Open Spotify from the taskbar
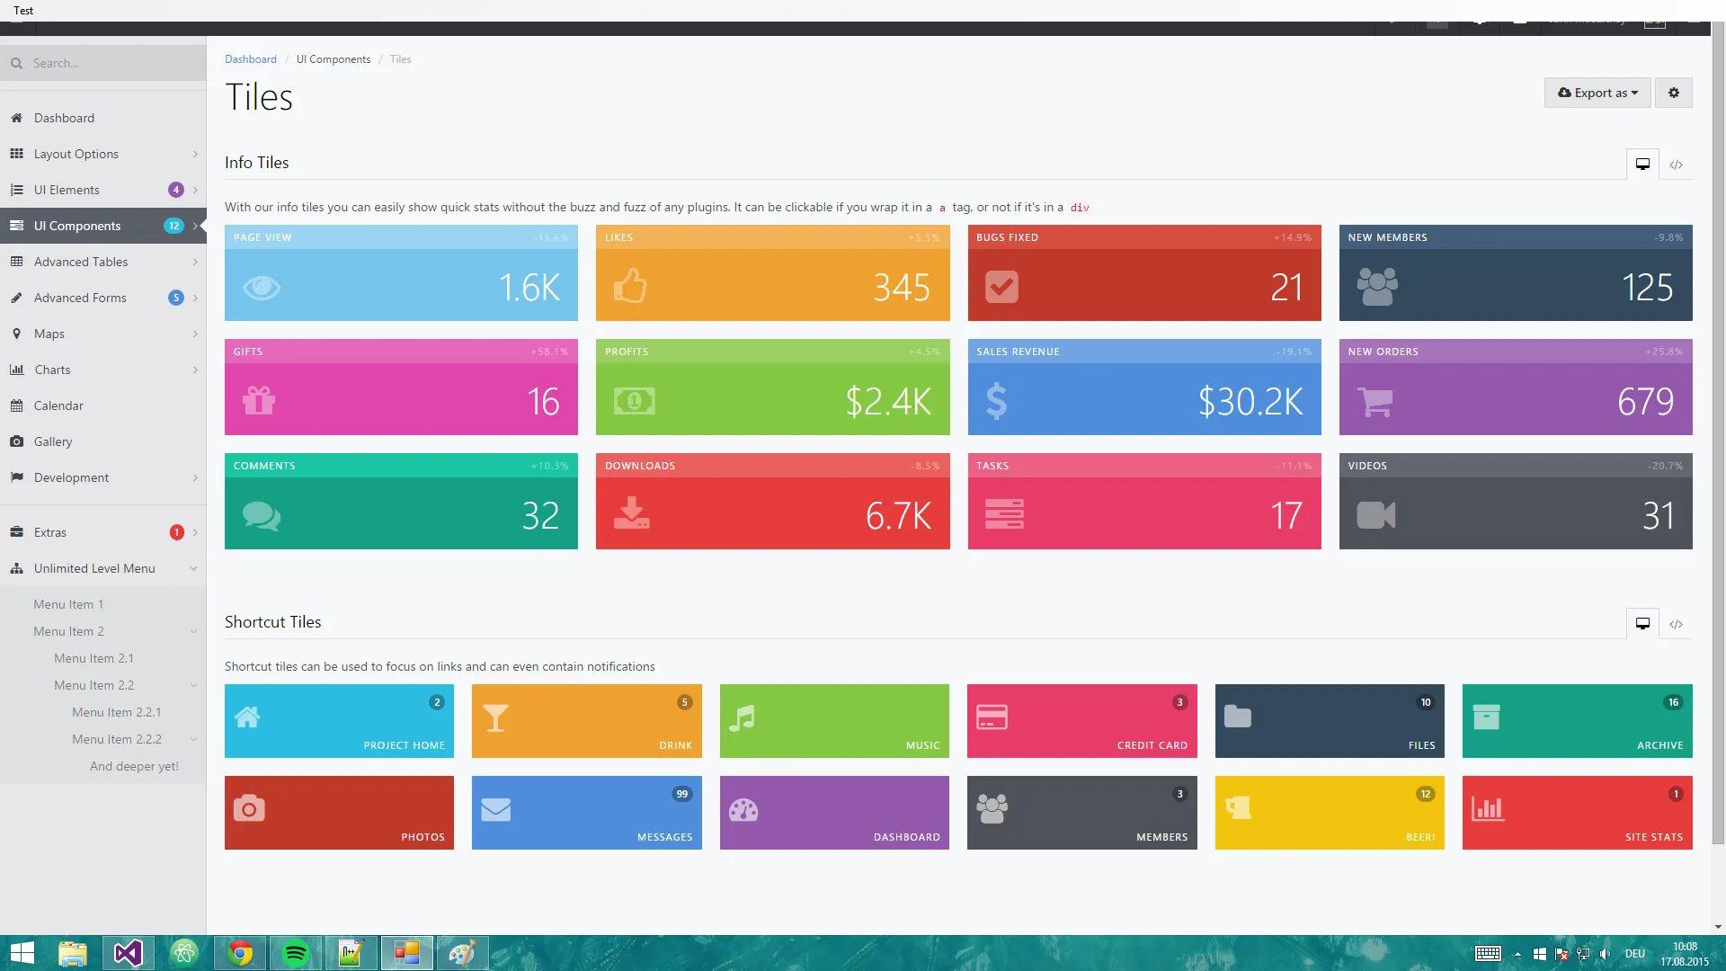 coord(295,953)
